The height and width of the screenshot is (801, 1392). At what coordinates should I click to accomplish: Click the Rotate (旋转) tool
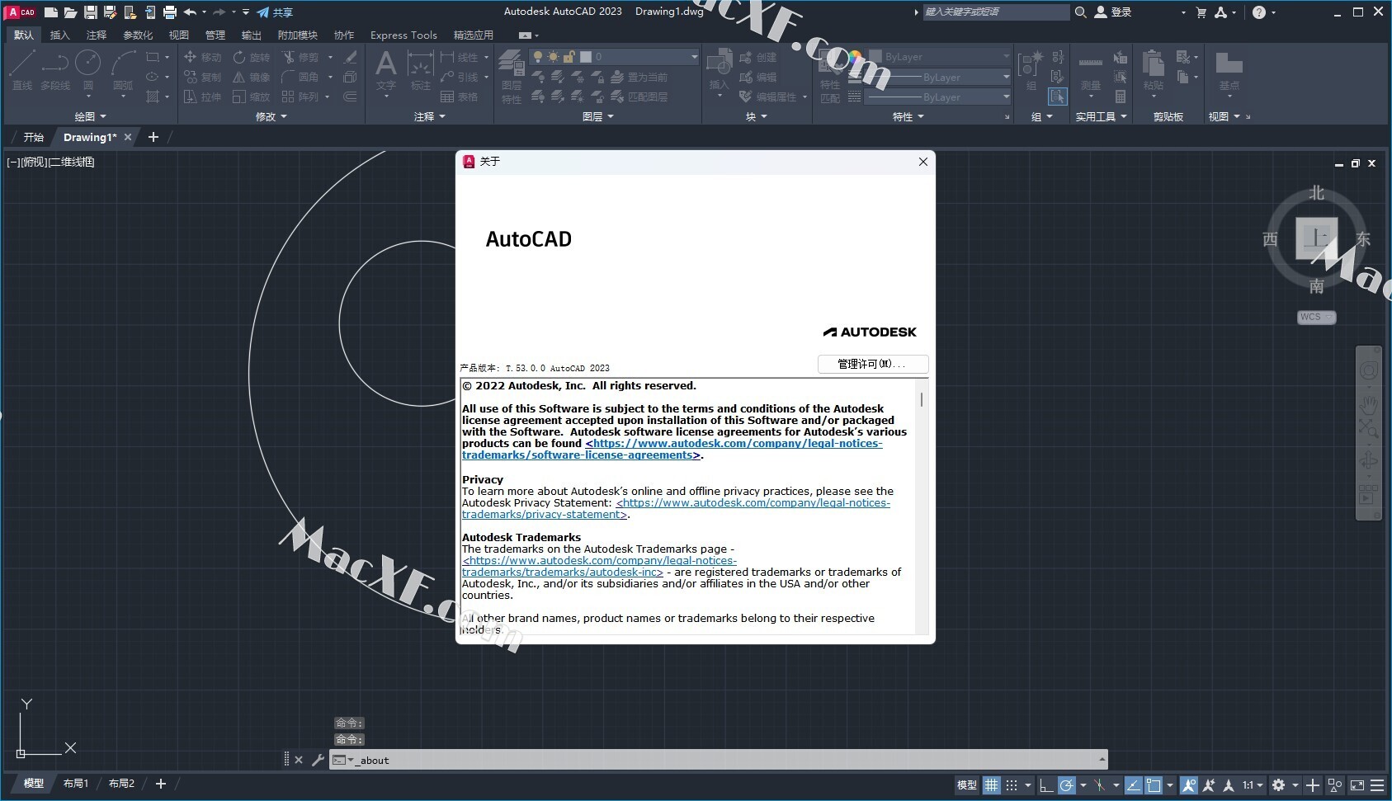click(251, 57)
